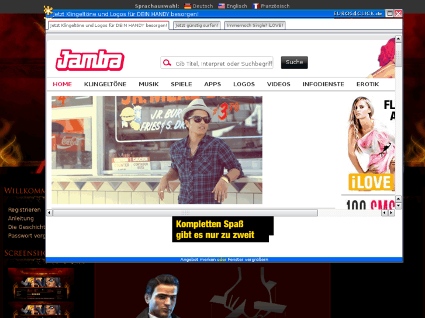Open EUROS4CLICK.de link in popup title
425x318 pixels.
coord(358,13)
